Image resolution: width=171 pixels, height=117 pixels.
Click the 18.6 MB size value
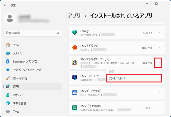pyautogui.click(x=147, y=48)
